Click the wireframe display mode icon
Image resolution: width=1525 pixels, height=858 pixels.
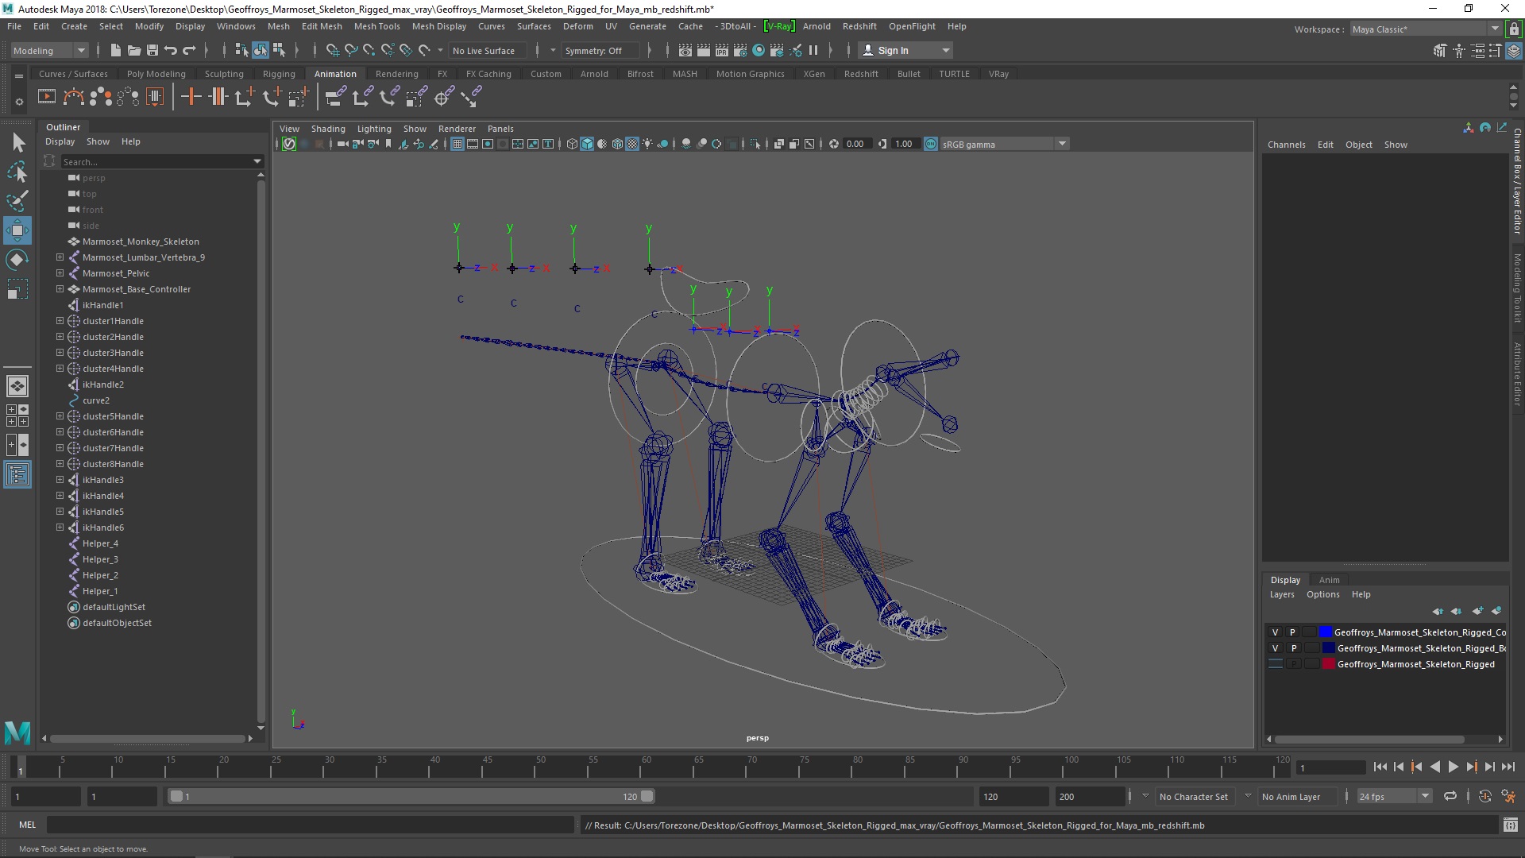click(x=574, y=144)
